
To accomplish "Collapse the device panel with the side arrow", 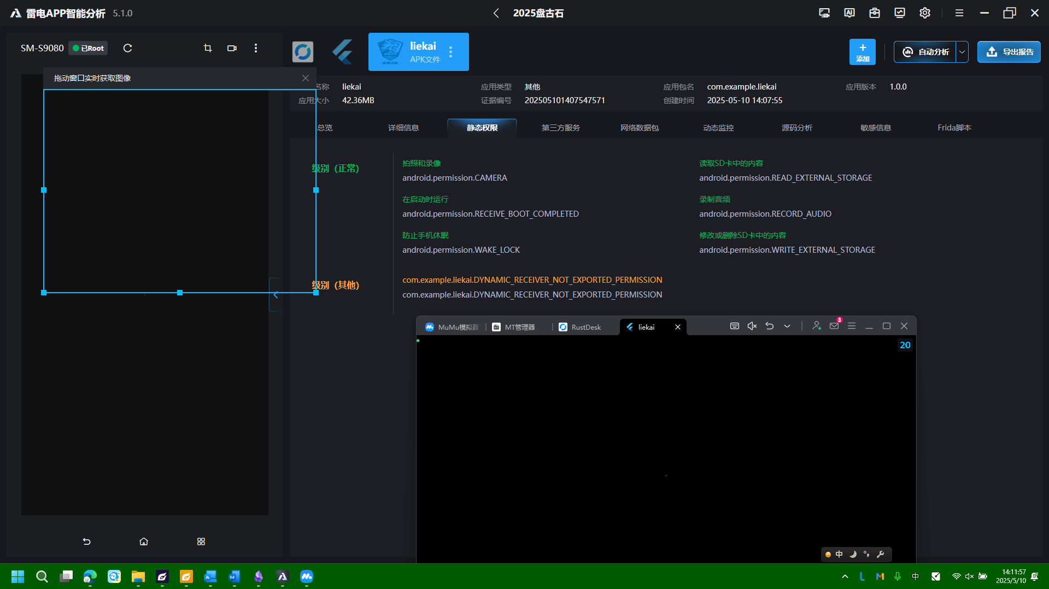I will [x=276, y=295].
